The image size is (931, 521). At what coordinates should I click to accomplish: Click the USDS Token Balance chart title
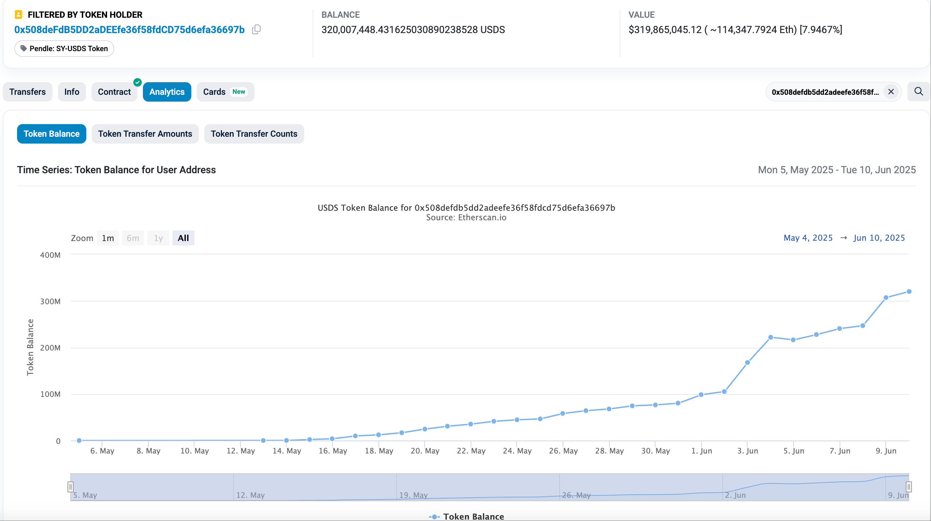466,208
